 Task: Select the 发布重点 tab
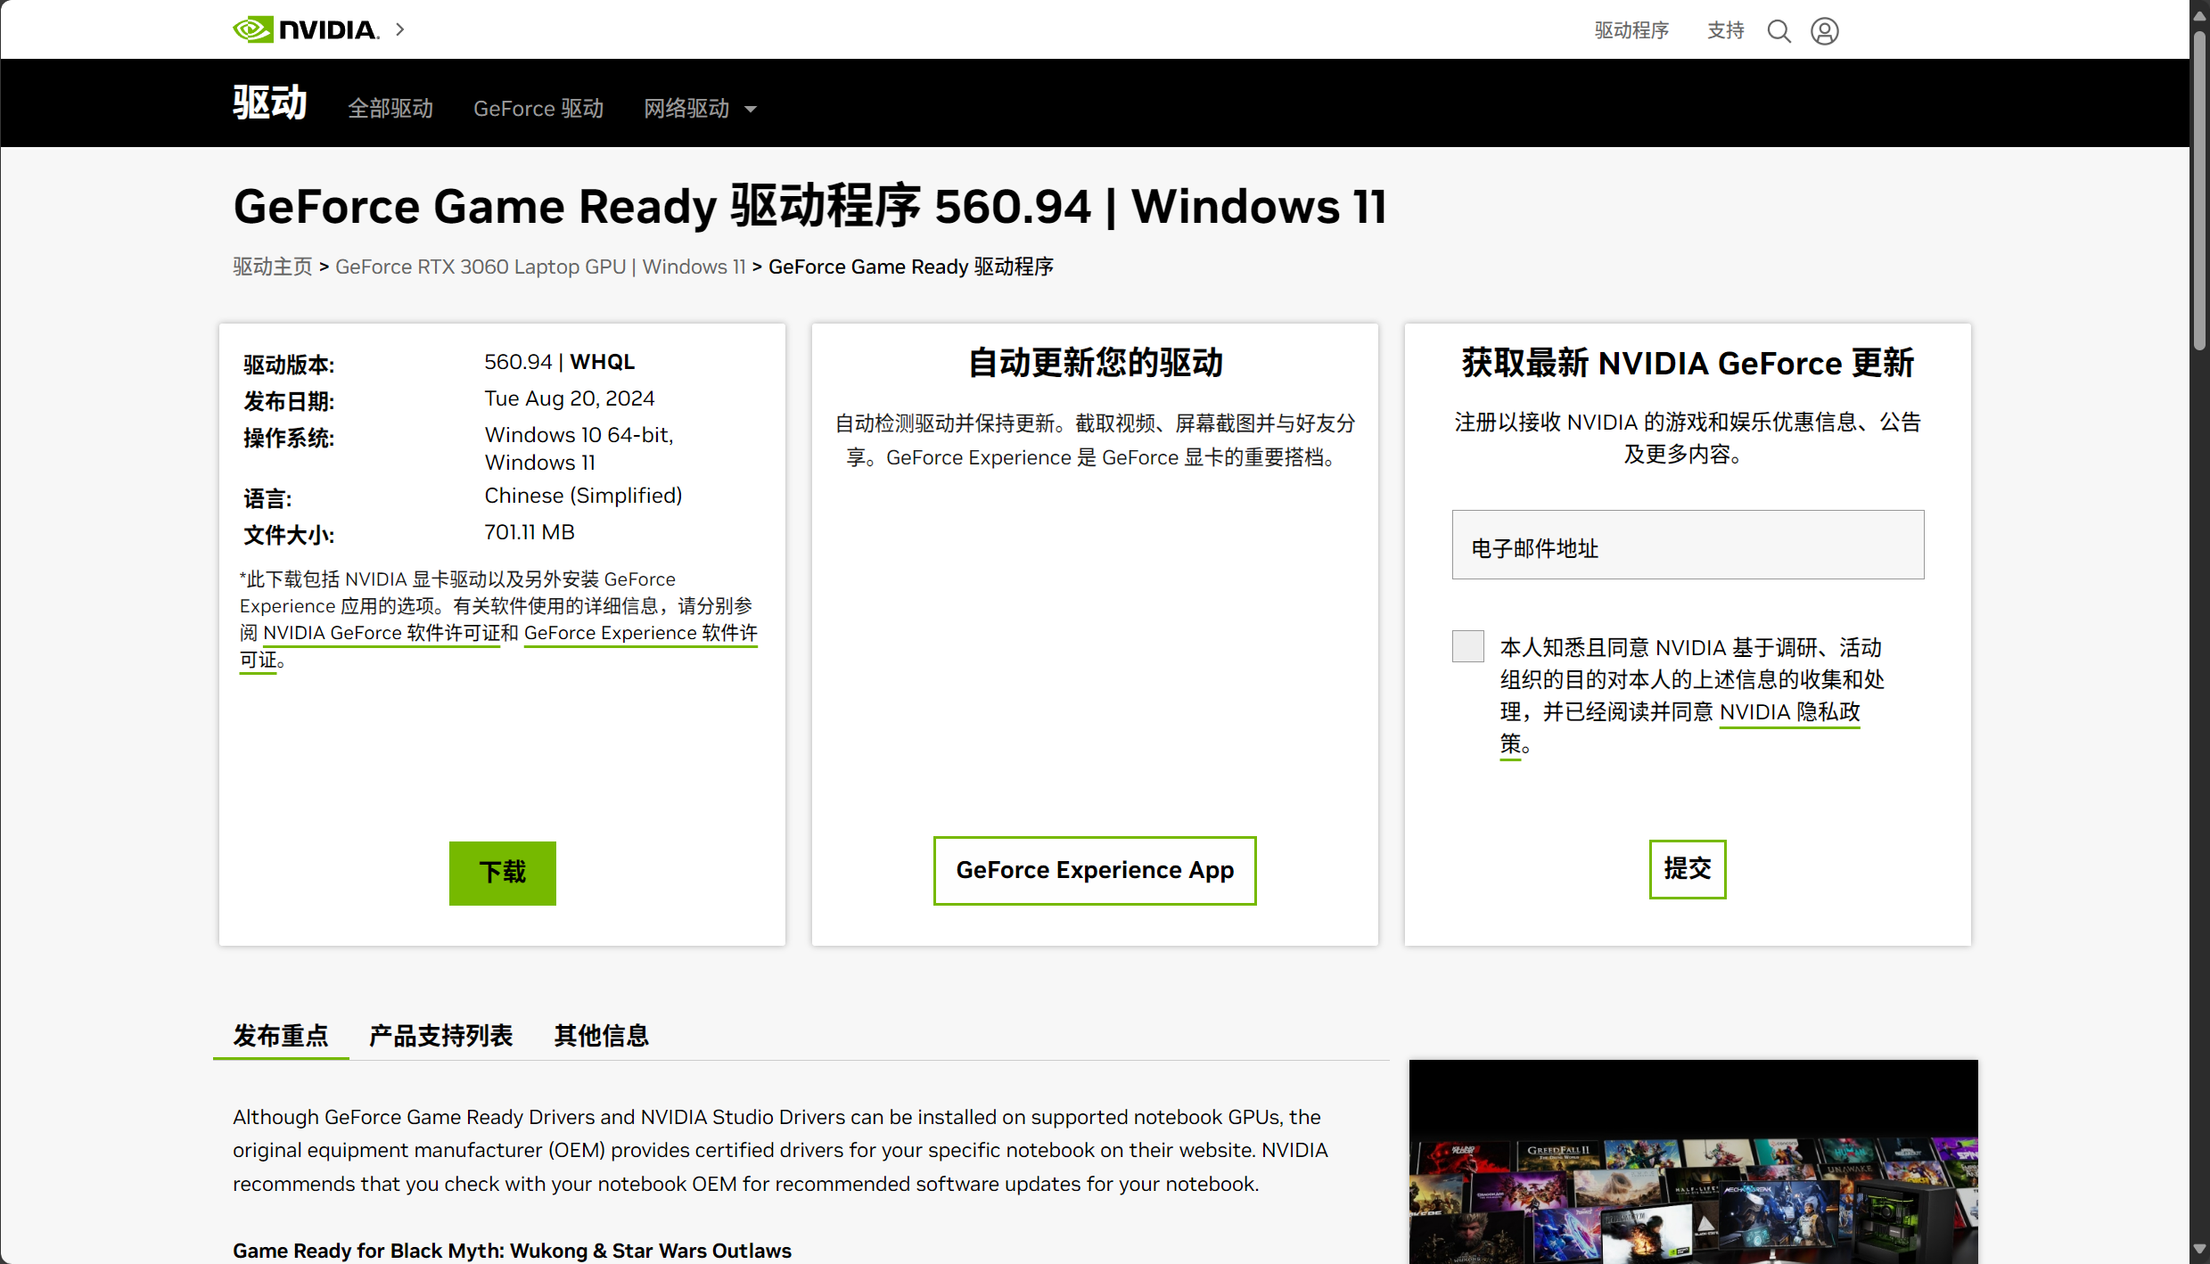281,1035
